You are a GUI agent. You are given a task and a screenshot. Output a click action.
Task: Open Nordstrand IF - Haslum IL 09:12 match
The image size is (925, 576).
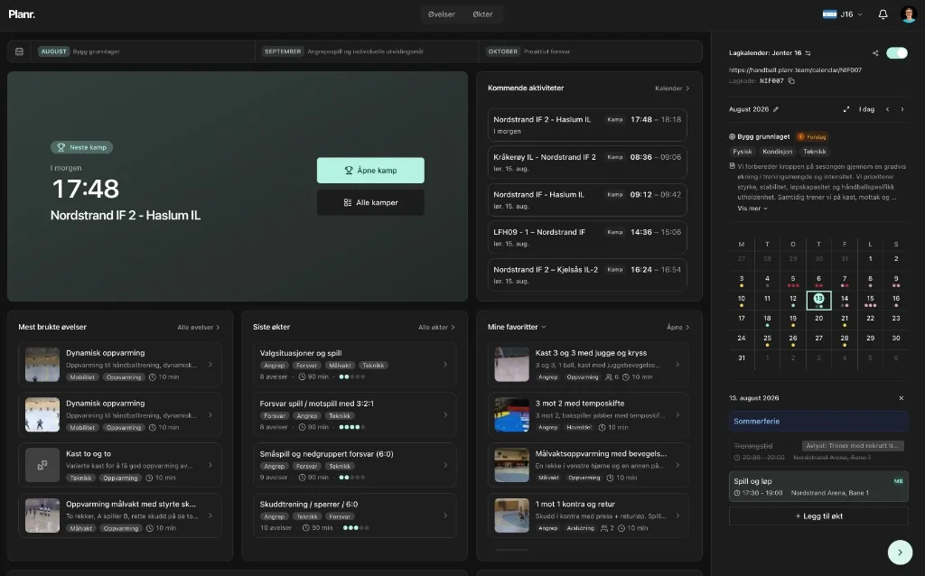587,200
